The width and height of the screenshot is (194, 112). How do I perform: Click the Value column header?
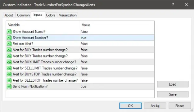pos(117,25)
